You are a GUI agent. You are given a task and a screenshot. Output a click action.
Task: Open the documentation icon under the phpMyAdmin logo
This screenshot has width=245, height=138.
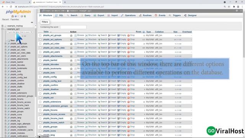coord(19,16)
